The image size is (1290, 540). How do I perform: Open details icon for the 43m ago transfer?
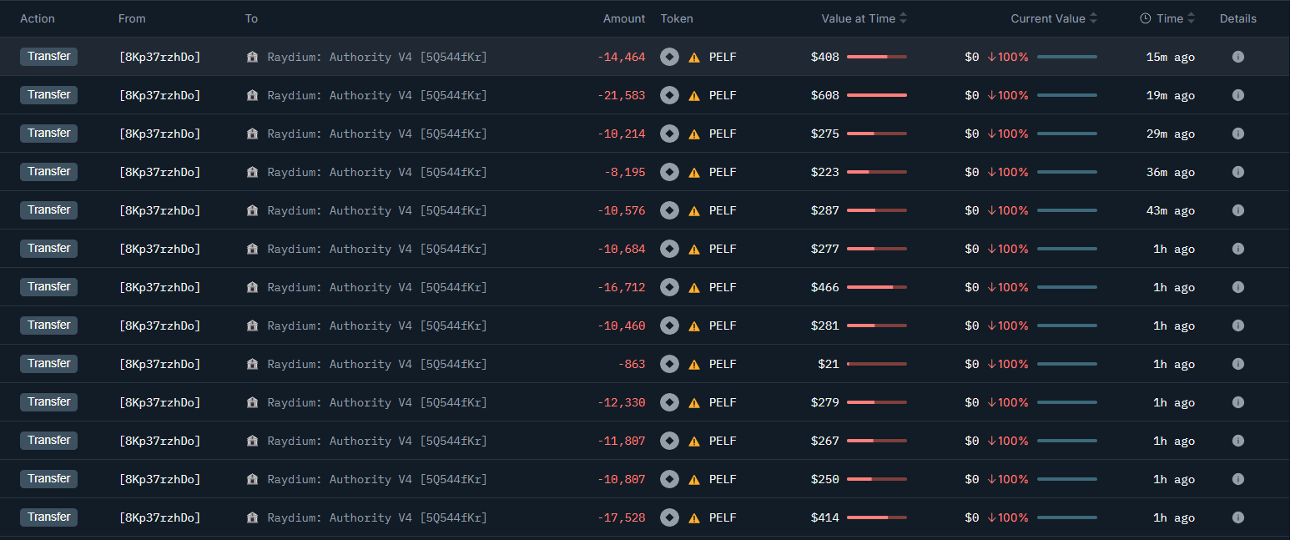1237,210
